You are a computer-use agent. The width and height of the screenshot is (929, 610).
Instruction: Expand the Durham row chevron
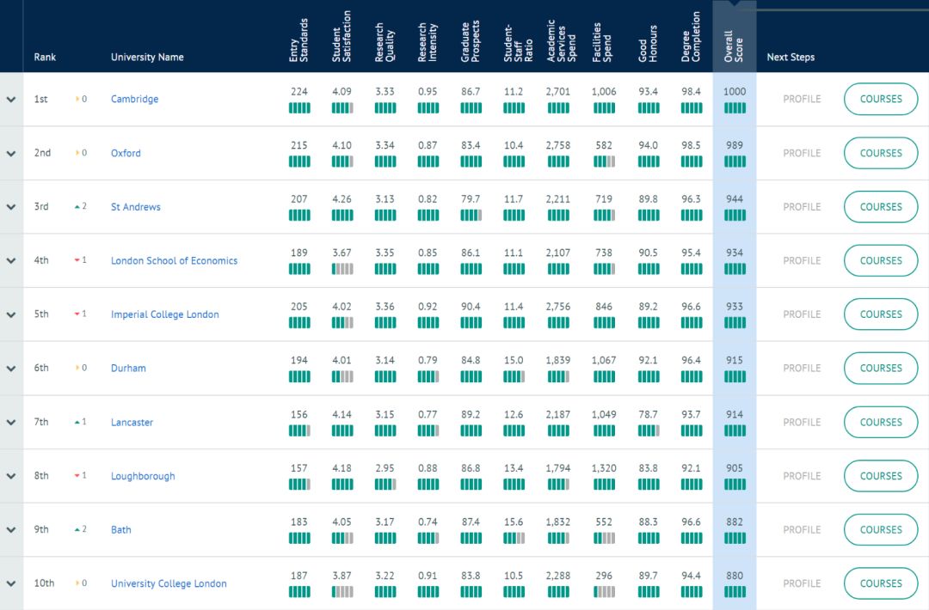[x=11, y=368]
